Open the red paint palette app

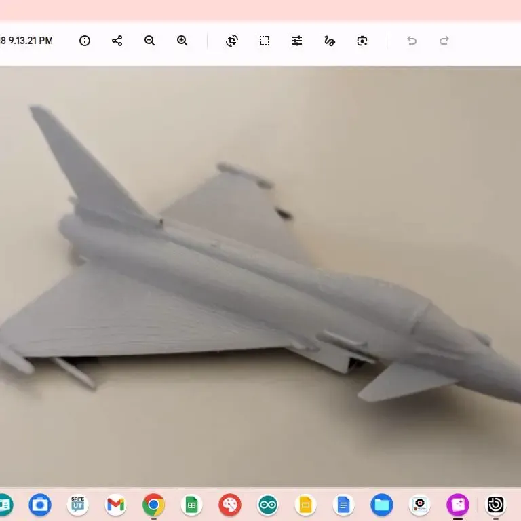229,505
